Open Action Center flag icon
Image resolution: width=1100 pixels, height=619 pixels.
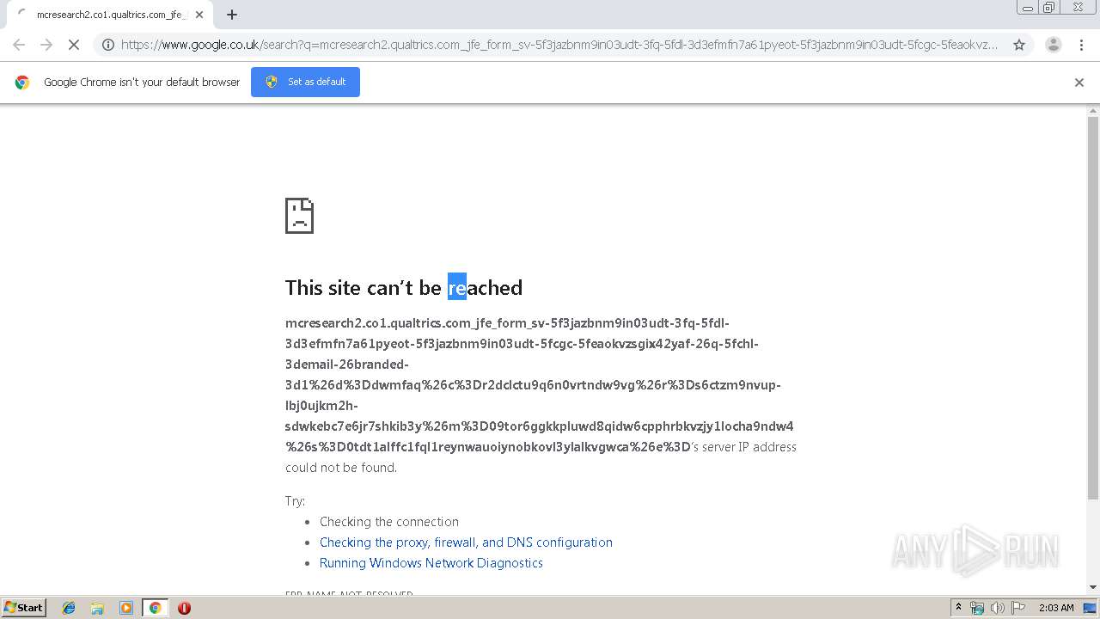[x=1018, y=608]
